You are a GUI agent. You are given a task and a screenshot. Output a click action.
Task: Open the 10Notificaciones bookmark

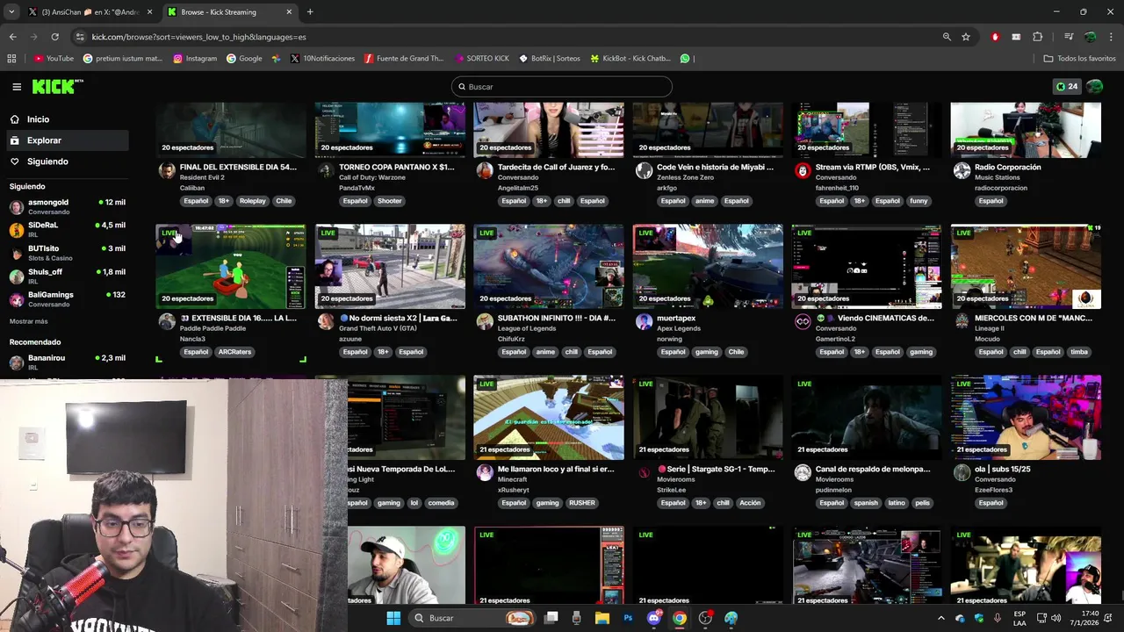tap(321, 59)
